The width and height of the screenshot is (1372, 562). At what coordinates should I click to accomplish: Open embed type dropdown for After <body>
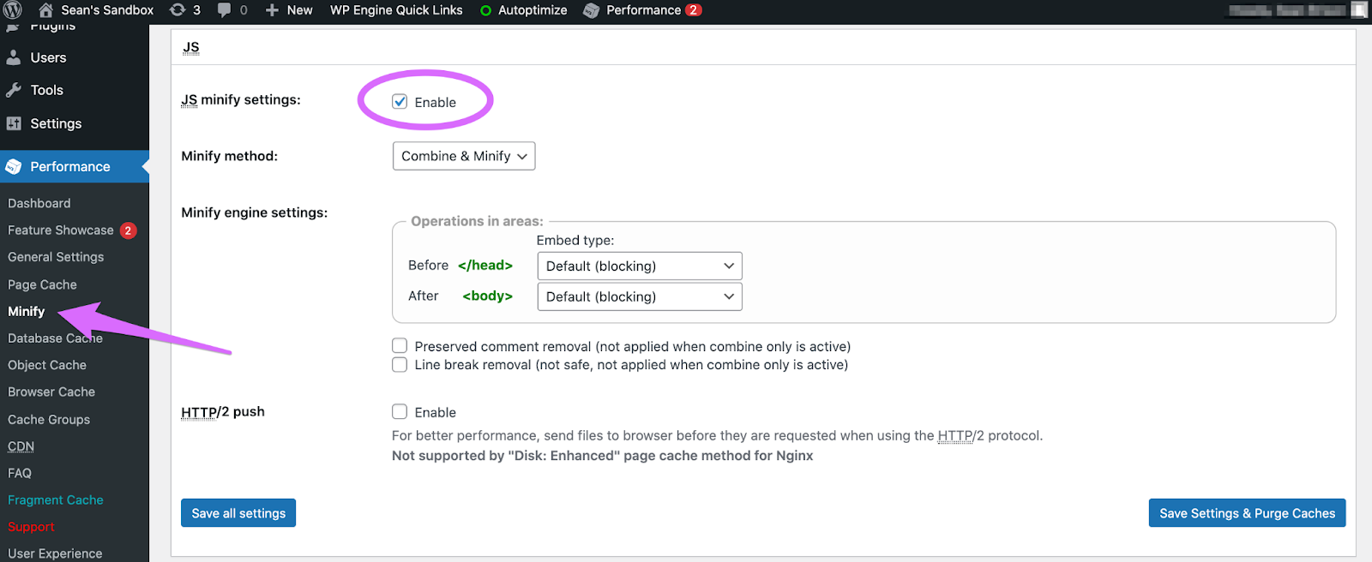click(x=640, y=296)
